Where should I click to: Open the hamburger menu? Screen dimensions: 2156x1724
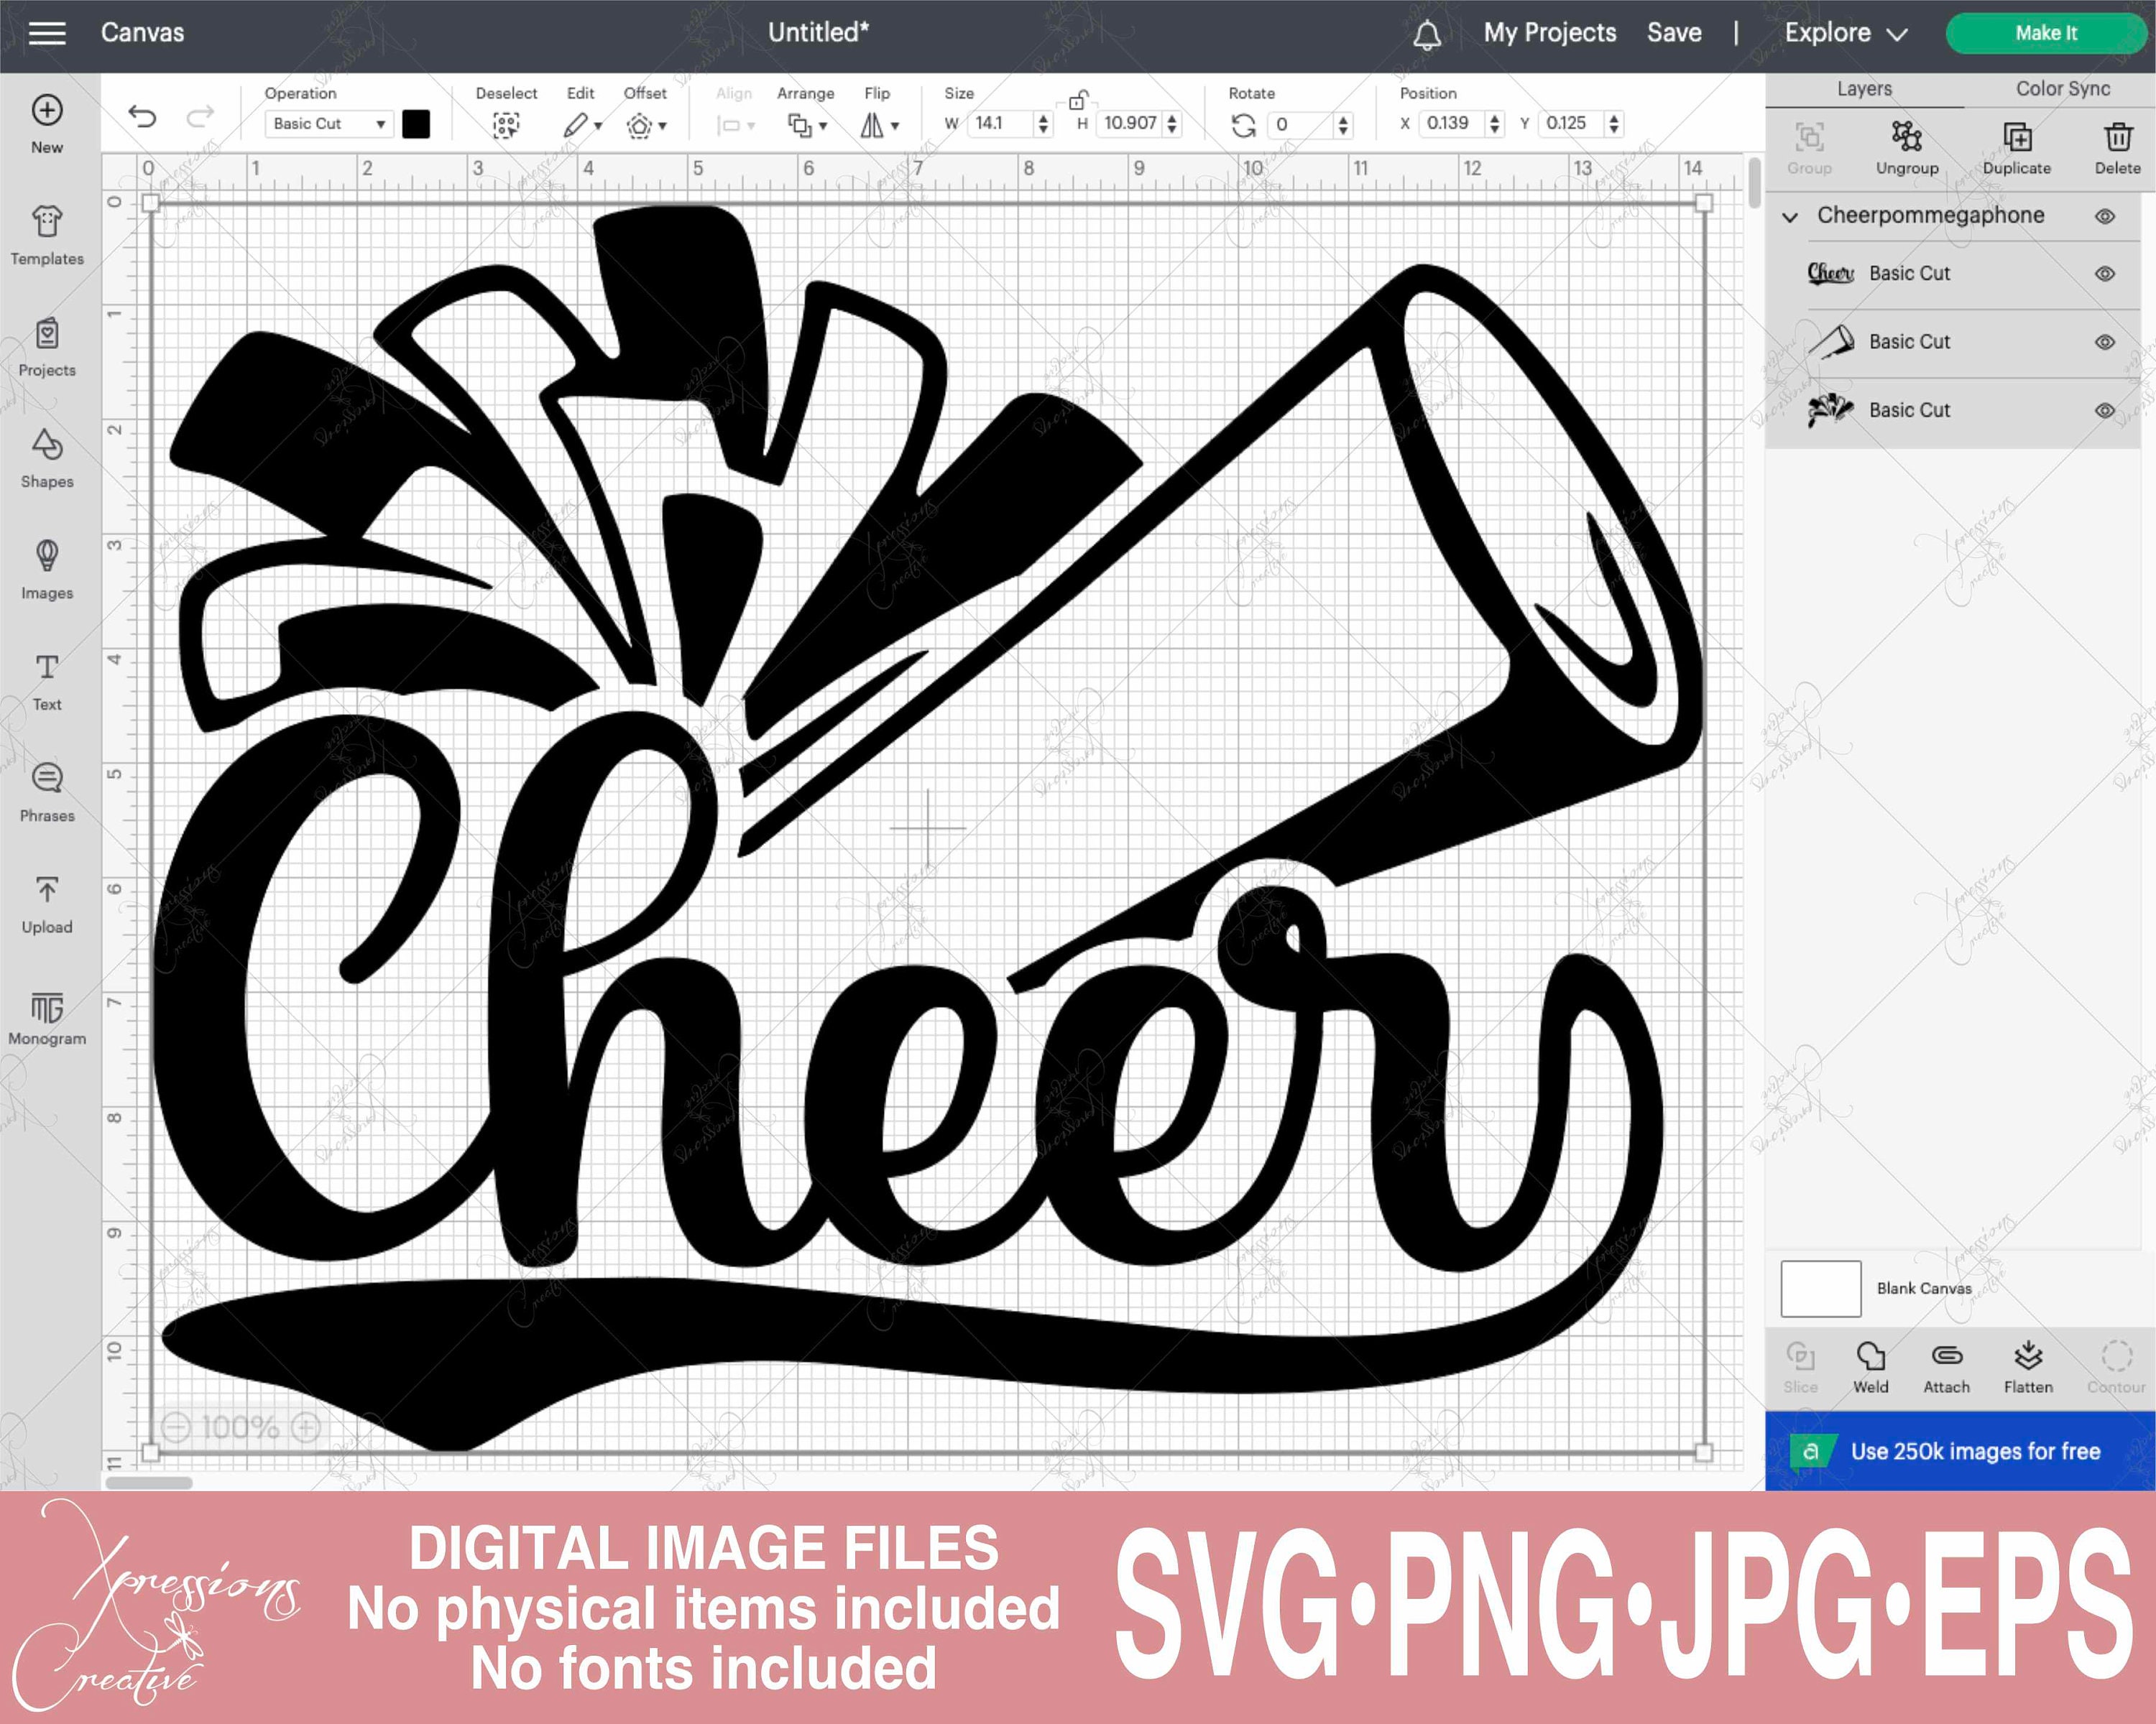pyautogui.click(x=47, y=32)
